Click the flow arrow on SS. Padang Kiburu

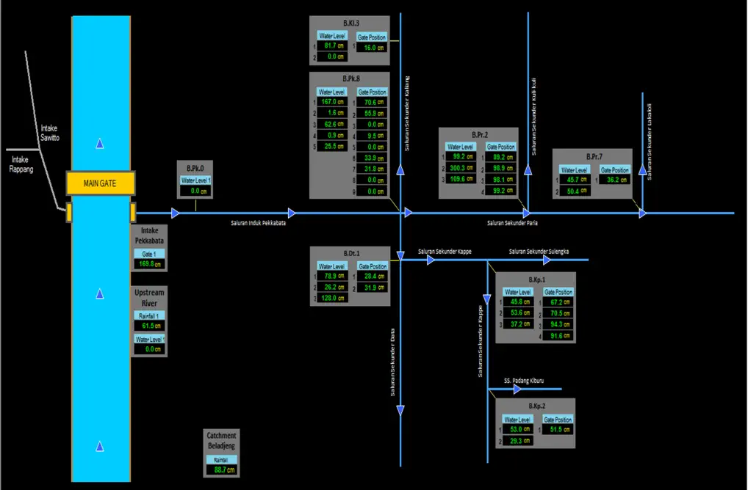(518, 389)
